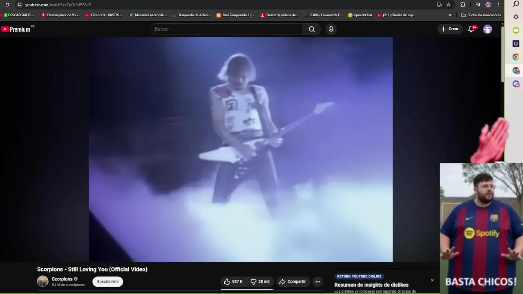
Task: Click the install/cast icon in address bar
Action: click(x=439, y=4)
